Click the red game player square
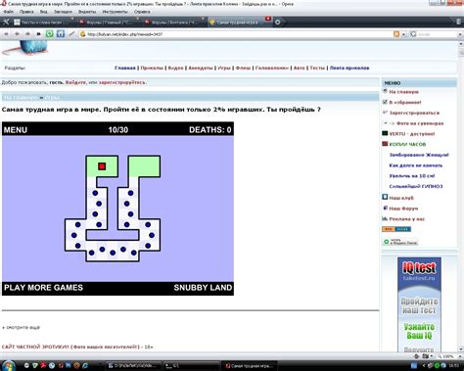464x371 pixels. [102, 166]
